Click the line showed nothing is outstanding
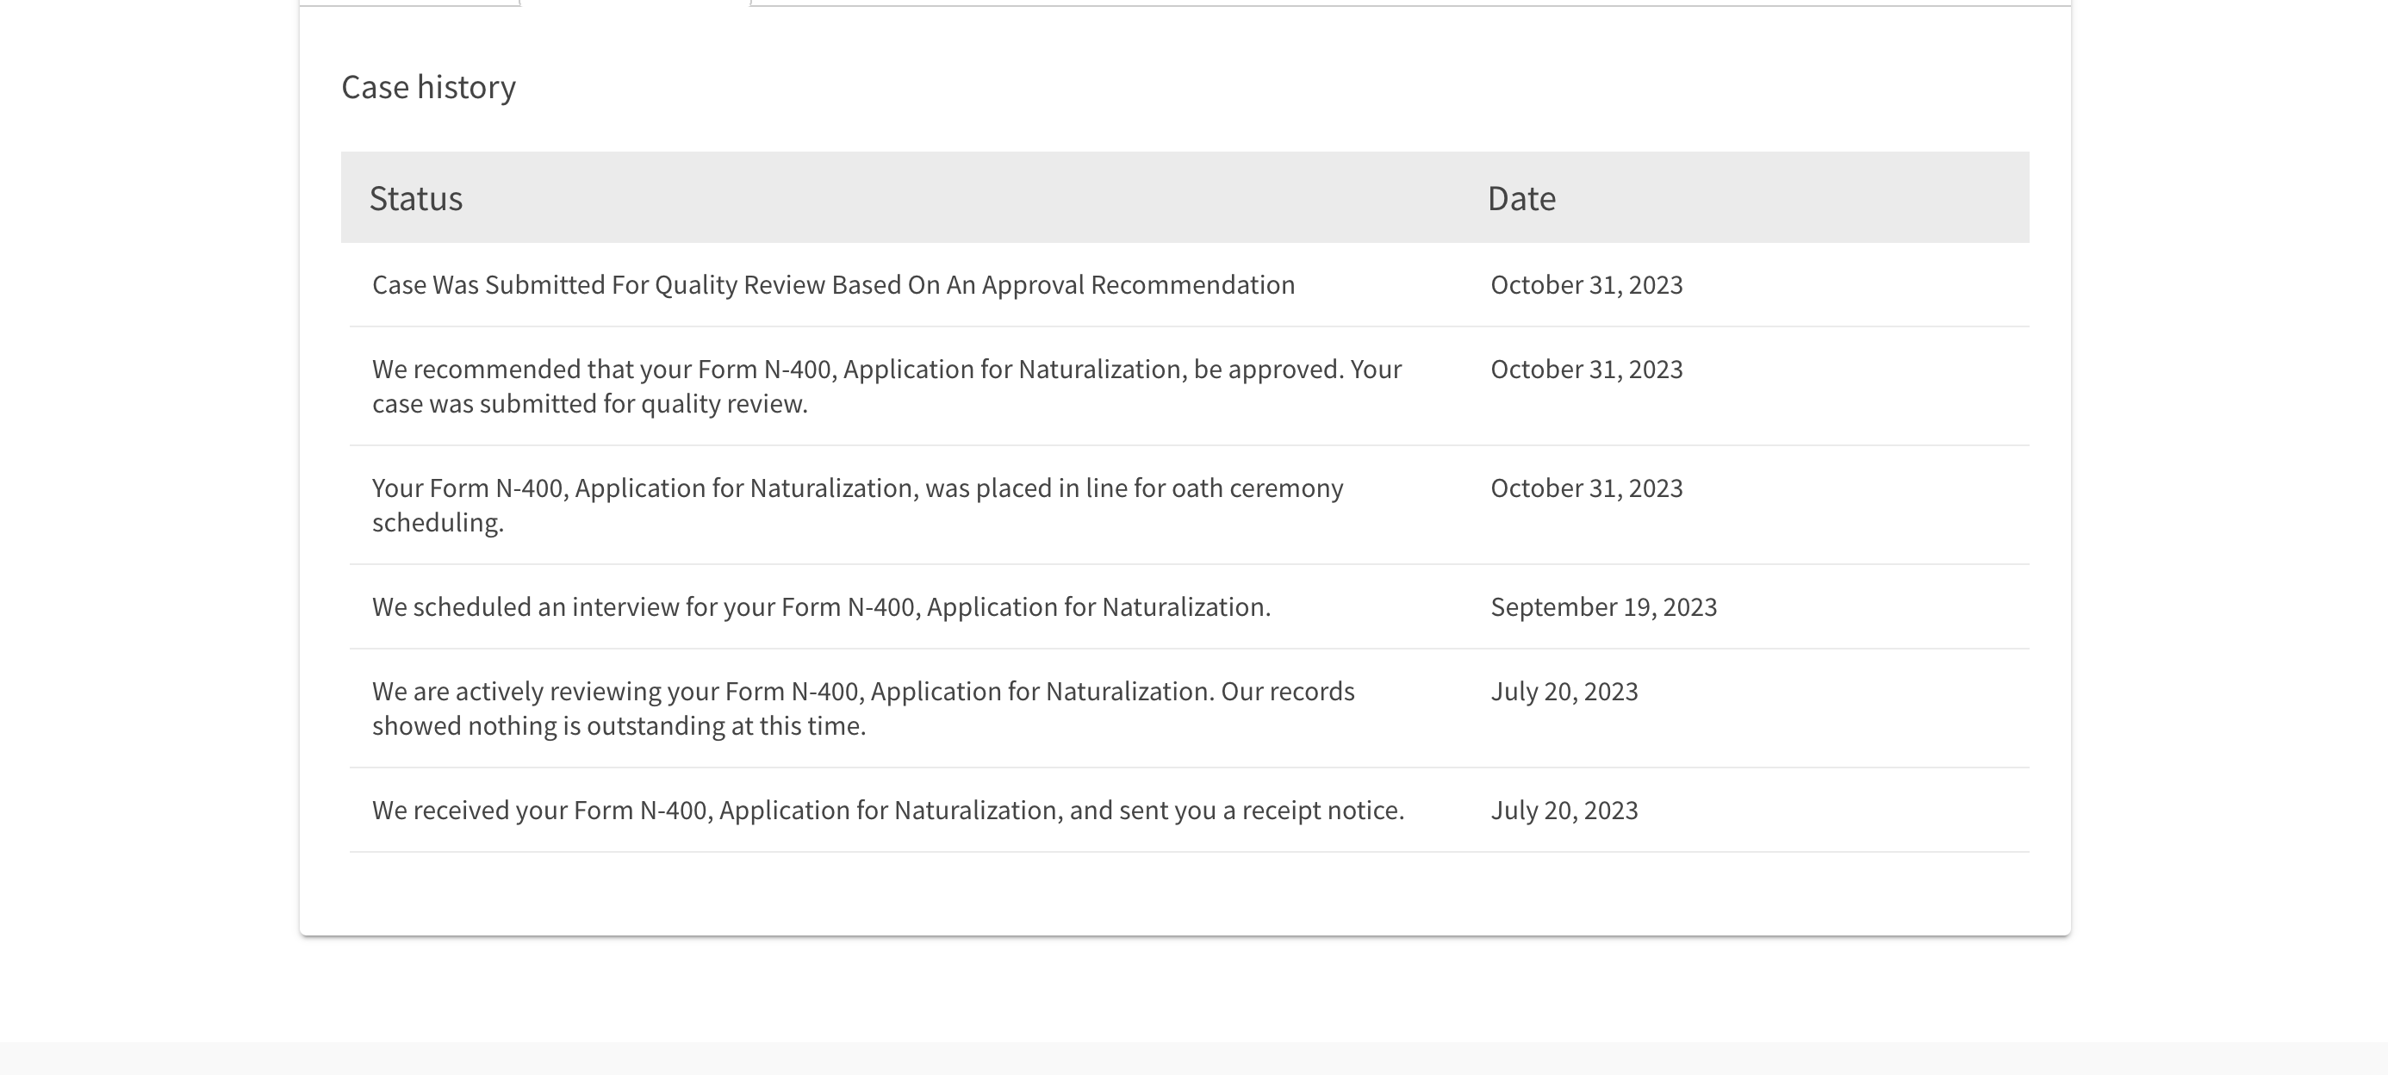This screenshot has height=1075, width=2388. 619,725
